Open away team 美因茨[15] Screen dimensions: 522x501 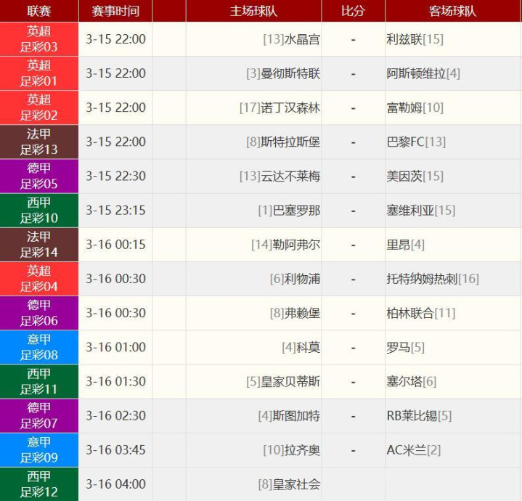tap(415, 176)
